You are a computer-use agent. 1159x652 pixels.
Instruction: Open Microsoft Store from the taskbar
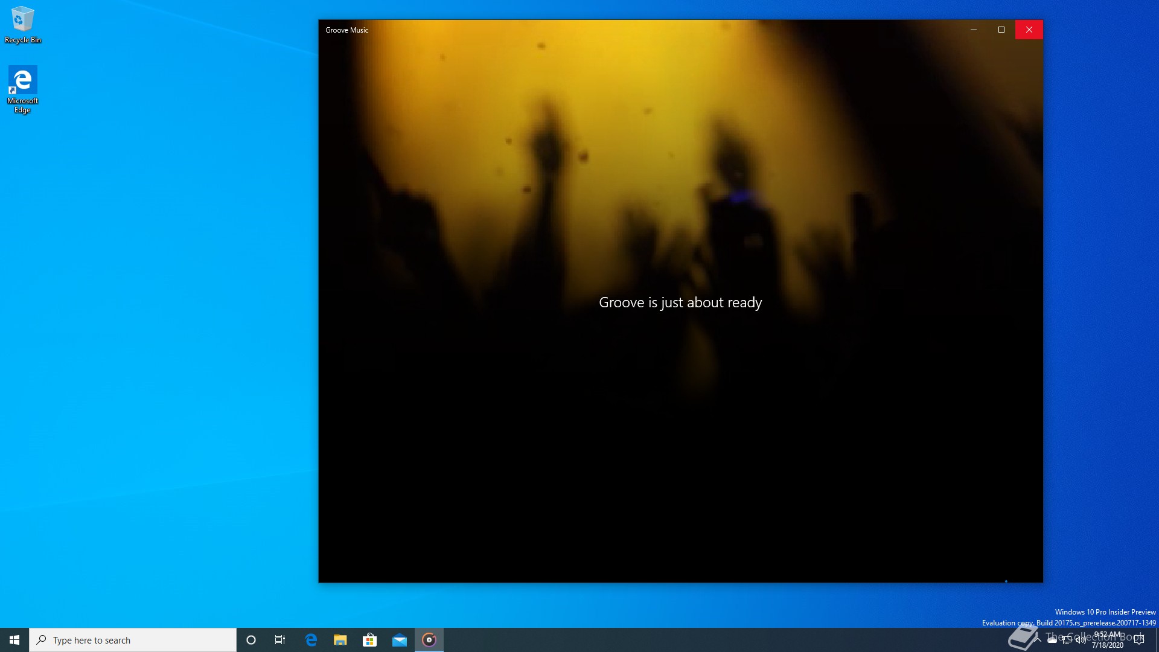coord(369,640)
